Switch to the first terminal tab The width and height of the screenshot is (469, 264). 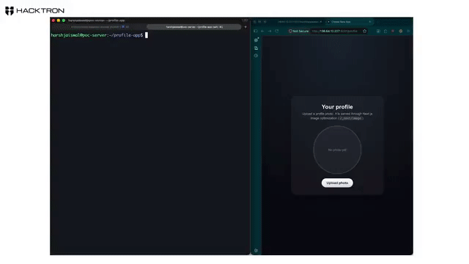(x=100, y=27)
